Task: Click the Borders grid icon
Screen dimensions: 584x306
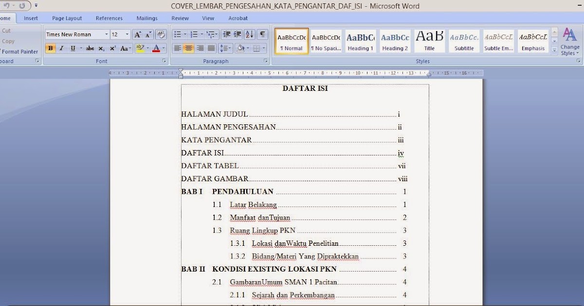Action: pos(257,49)
